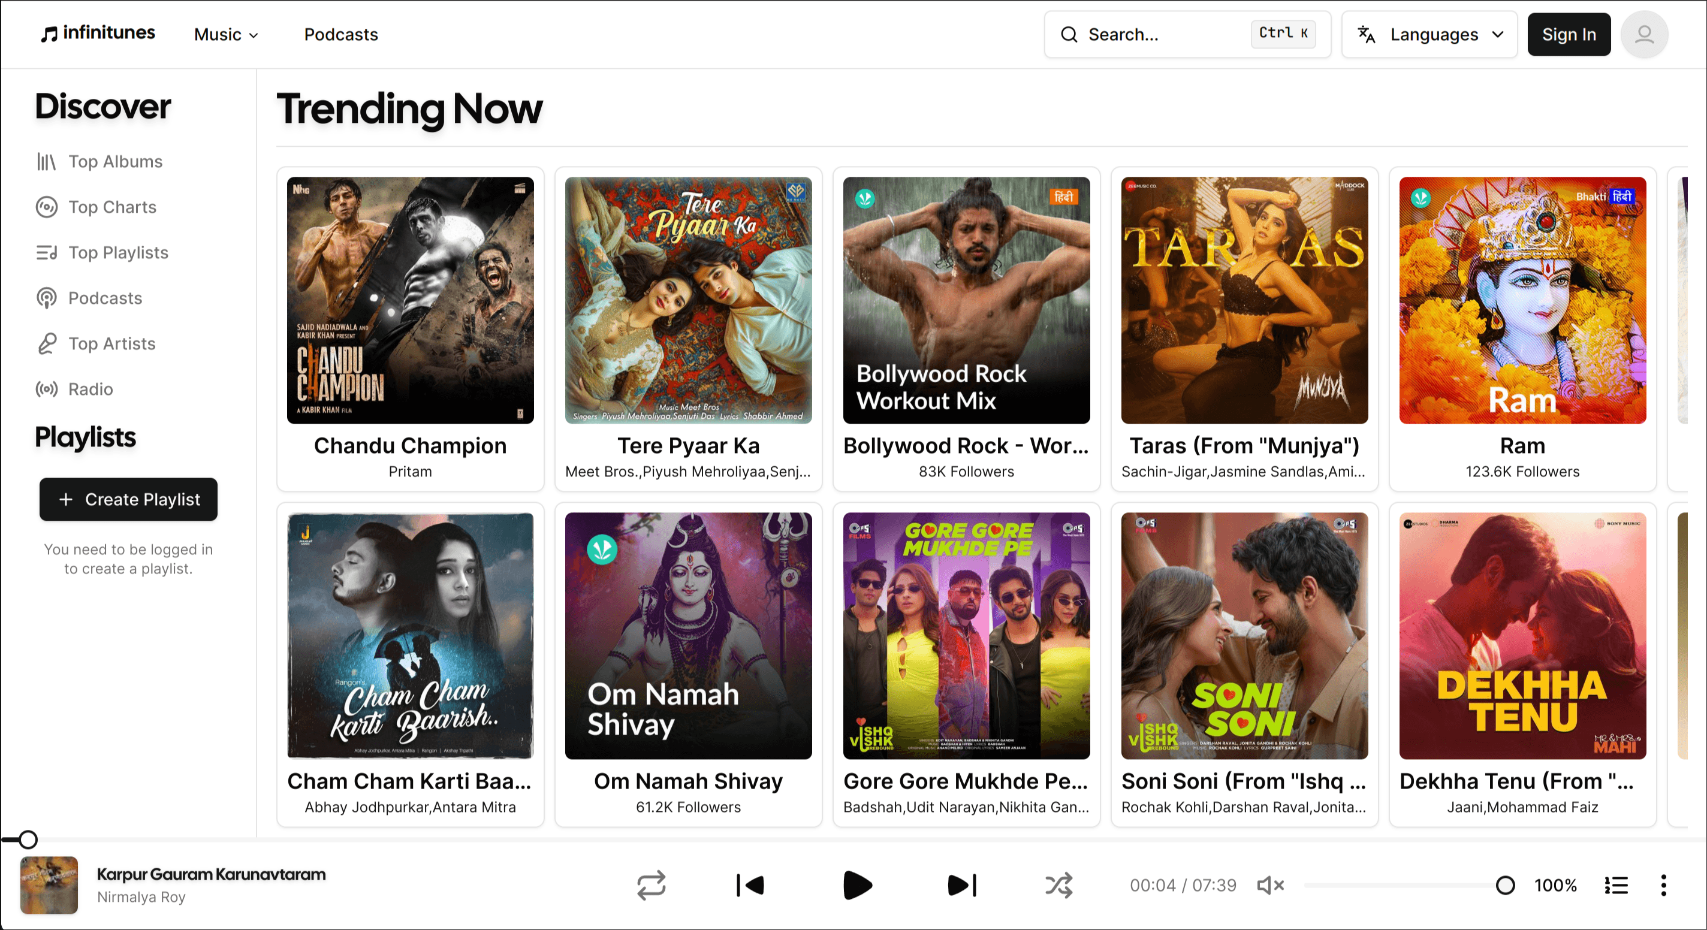The image size is (1707, 930).
Task: Expand the Music dropdown menu
Action: pyautogui.click(x=225, y=34)
